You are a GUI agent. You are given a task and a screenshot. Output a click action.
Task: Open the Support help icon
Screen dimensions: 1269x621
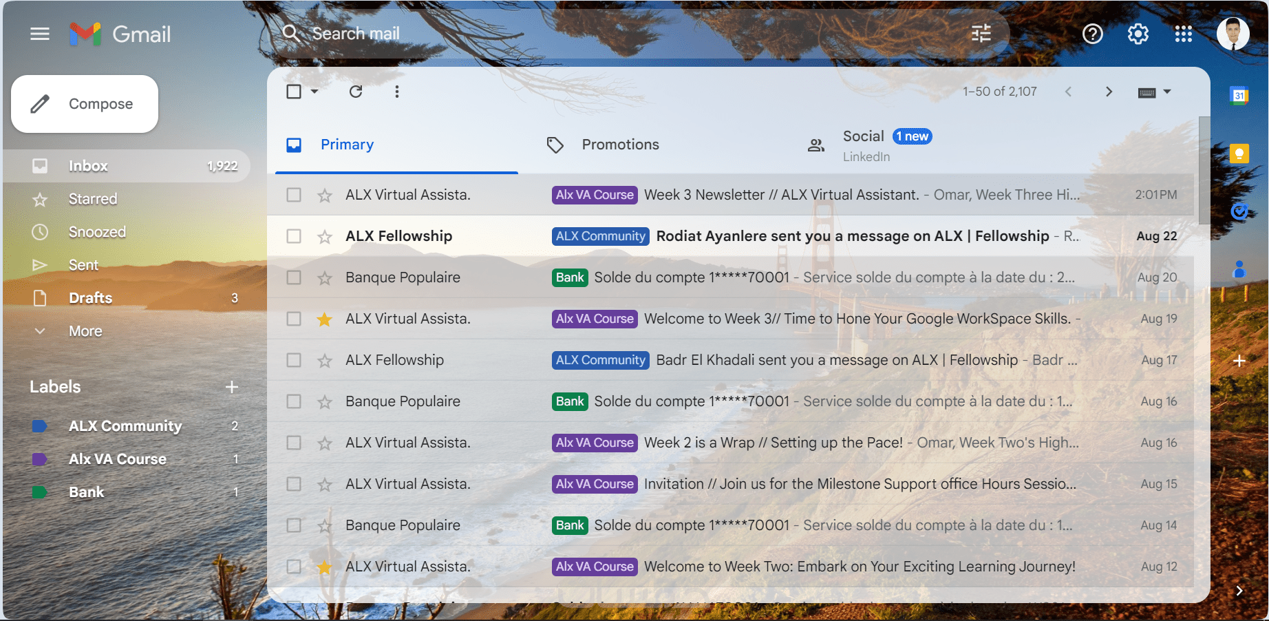1093,34
